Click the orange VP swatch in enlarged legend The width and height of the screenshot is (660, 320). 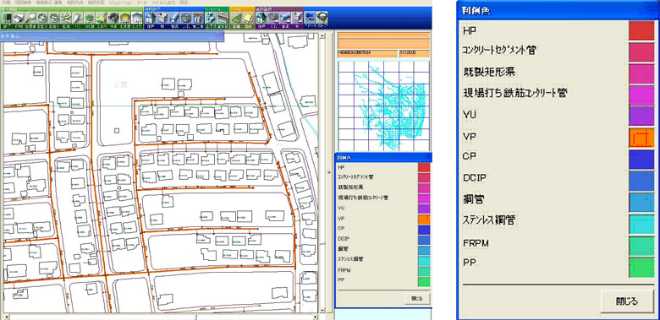point(641,138)
